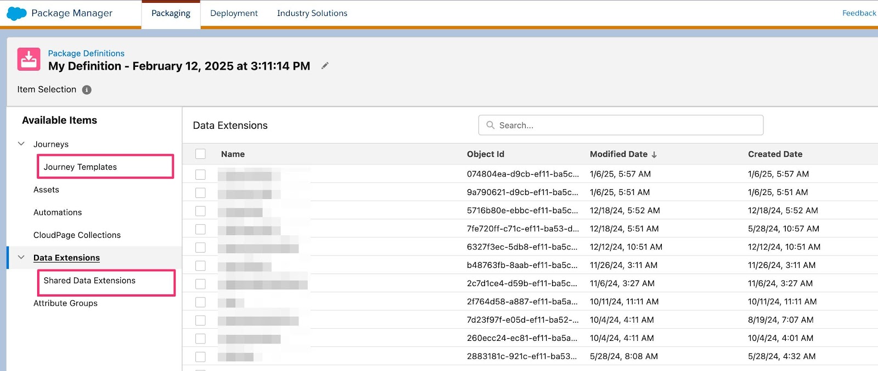Screen dimensions: 878x371
Task: Sort by the Created Date column header
Action: coord(775,154)
